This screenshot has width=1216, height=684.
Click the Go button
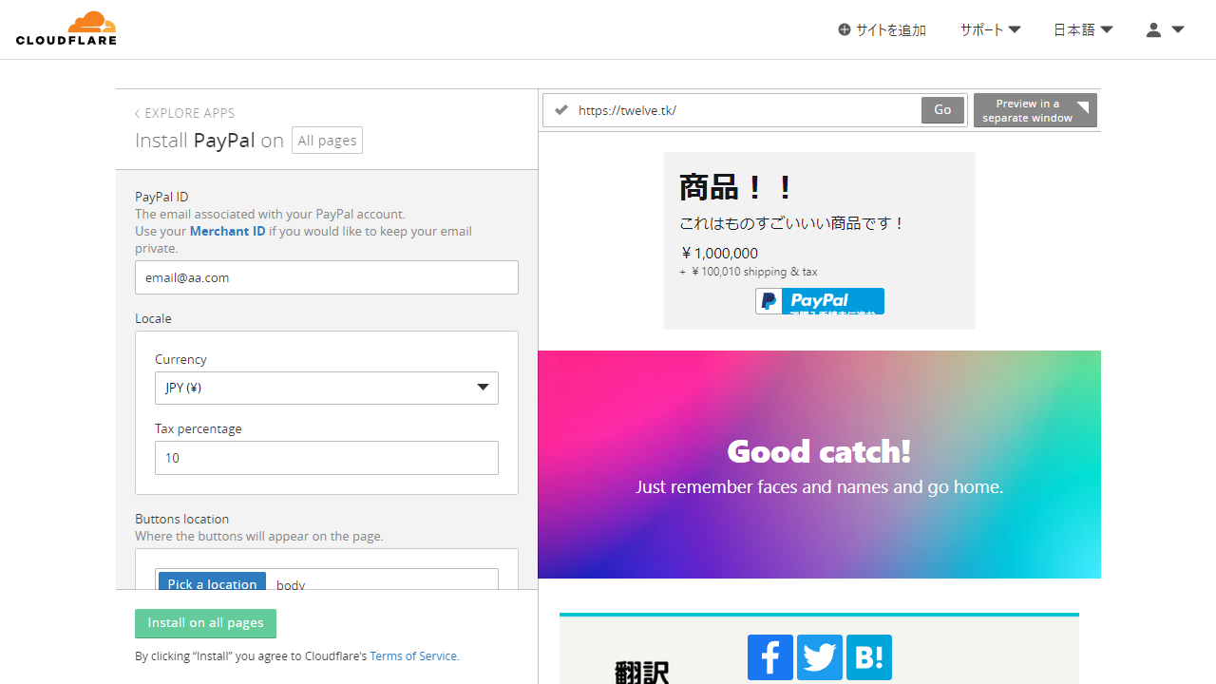coord(942,110)
